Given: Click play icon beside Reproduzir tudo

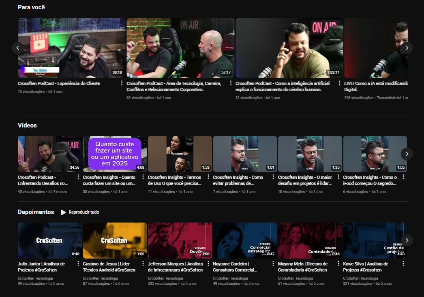Looking at the screenshot, I should [63, 212].
